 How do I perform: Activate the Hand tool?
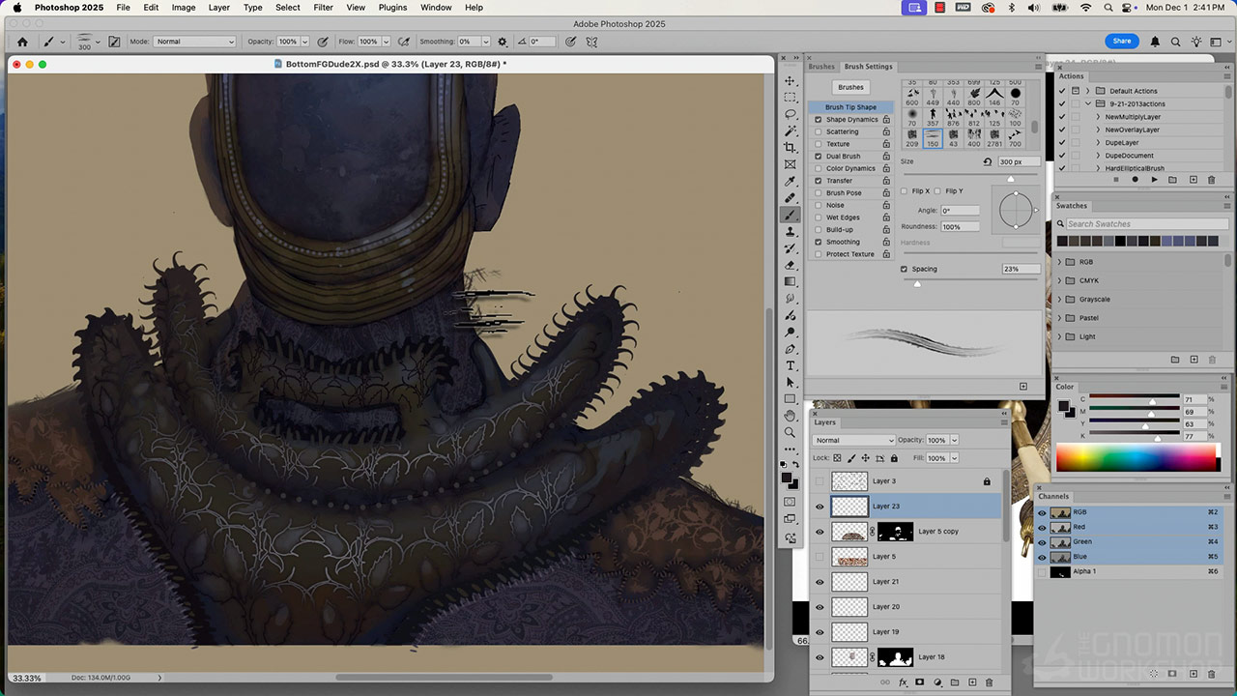tap(791, 416)
